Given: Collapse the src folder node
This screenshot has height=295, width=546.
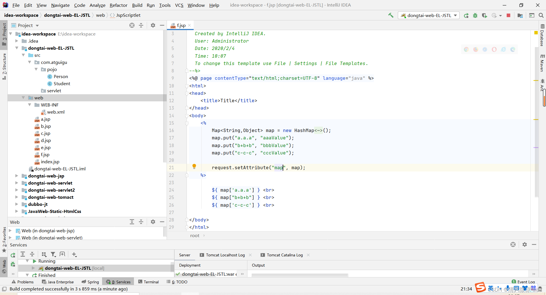Looking at the screenshot, I should coord(23,55).
